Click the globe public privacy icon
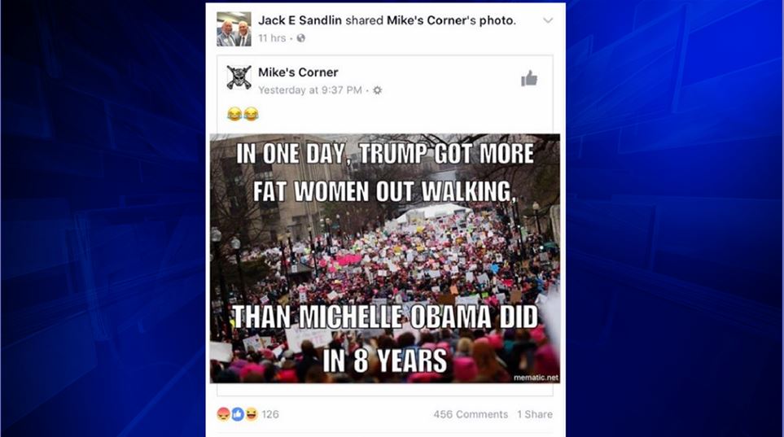The image size is (784, 437). coord(301,38)
